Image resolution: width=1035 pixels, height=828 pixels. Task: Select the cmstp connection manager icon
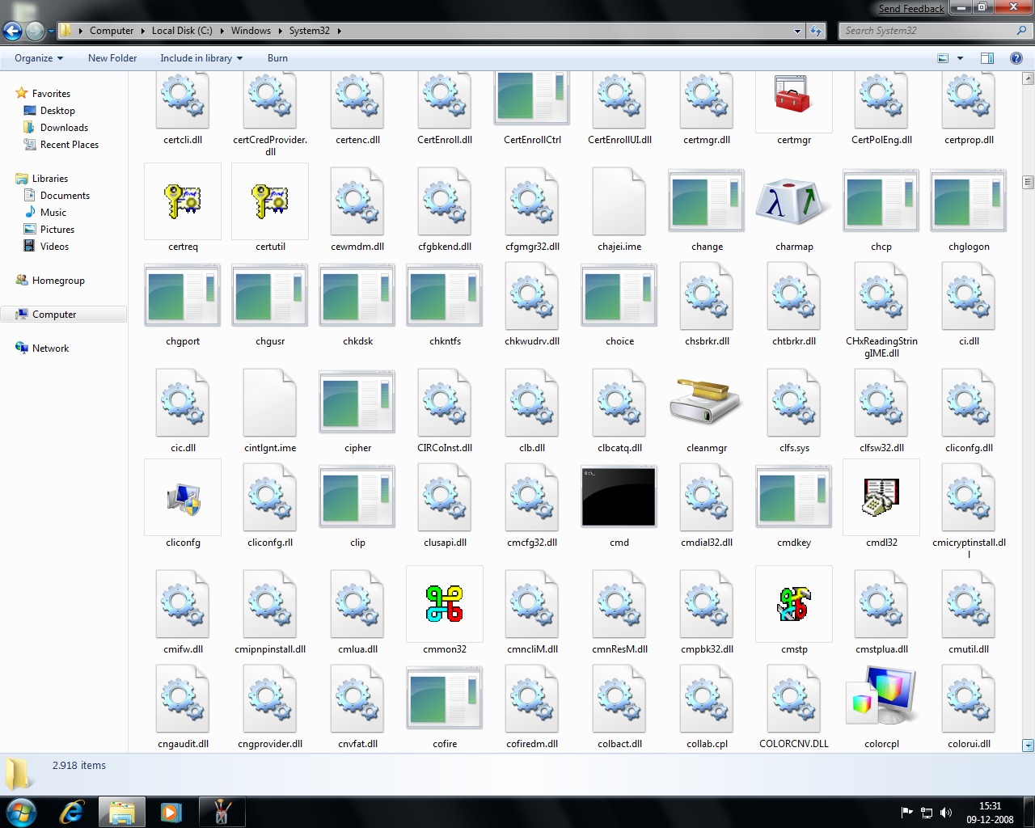(793, 603)
